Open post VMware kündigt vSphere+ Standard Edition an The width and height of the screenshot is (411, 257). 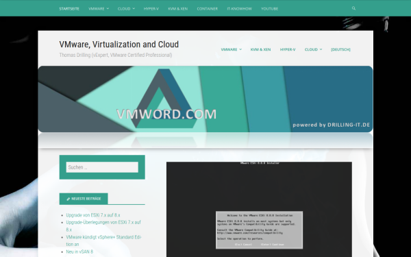(104, 241)
